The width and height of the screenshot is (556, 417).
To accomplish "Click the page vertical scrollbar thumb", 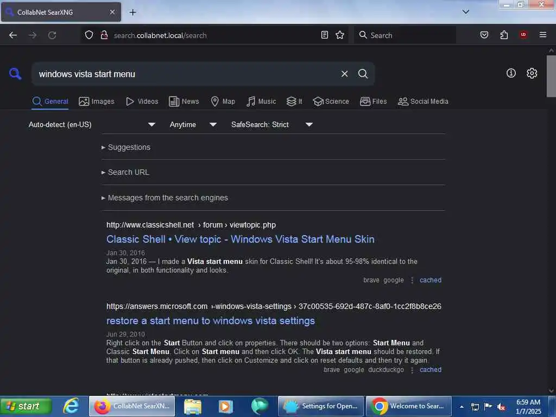I will 551,76.
